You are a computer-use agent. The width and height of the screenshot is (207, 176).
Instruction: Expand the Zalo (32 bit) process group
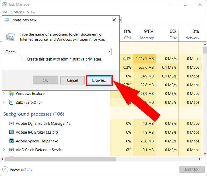(x=4, y=102)
